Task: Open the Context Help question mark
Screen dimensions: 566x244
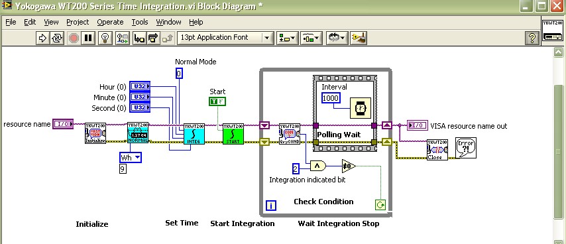Action: pos(532,38)
